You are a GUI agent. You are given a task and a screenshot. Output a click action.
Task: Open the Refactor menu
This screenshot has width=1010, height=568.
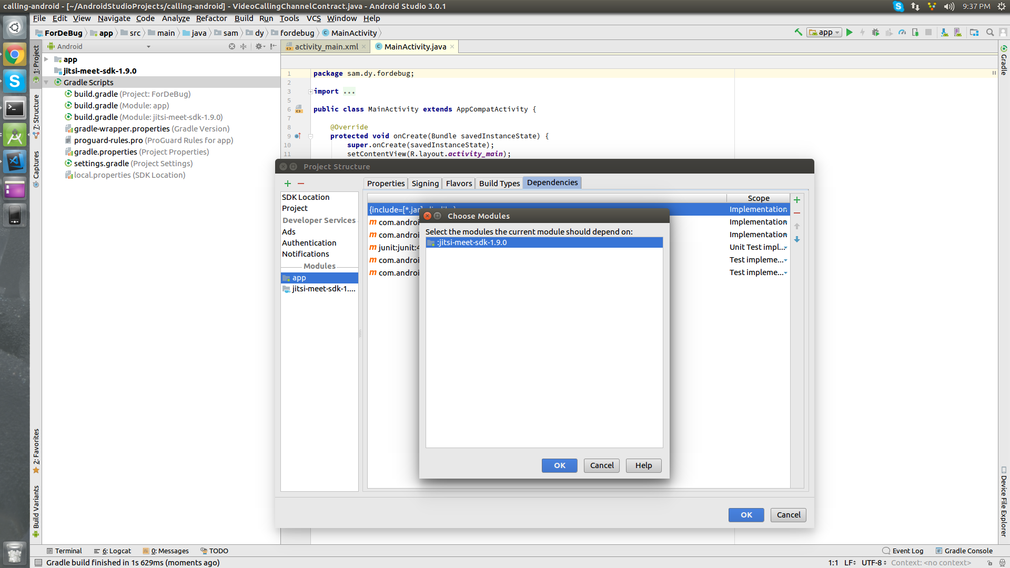(211, 18)
